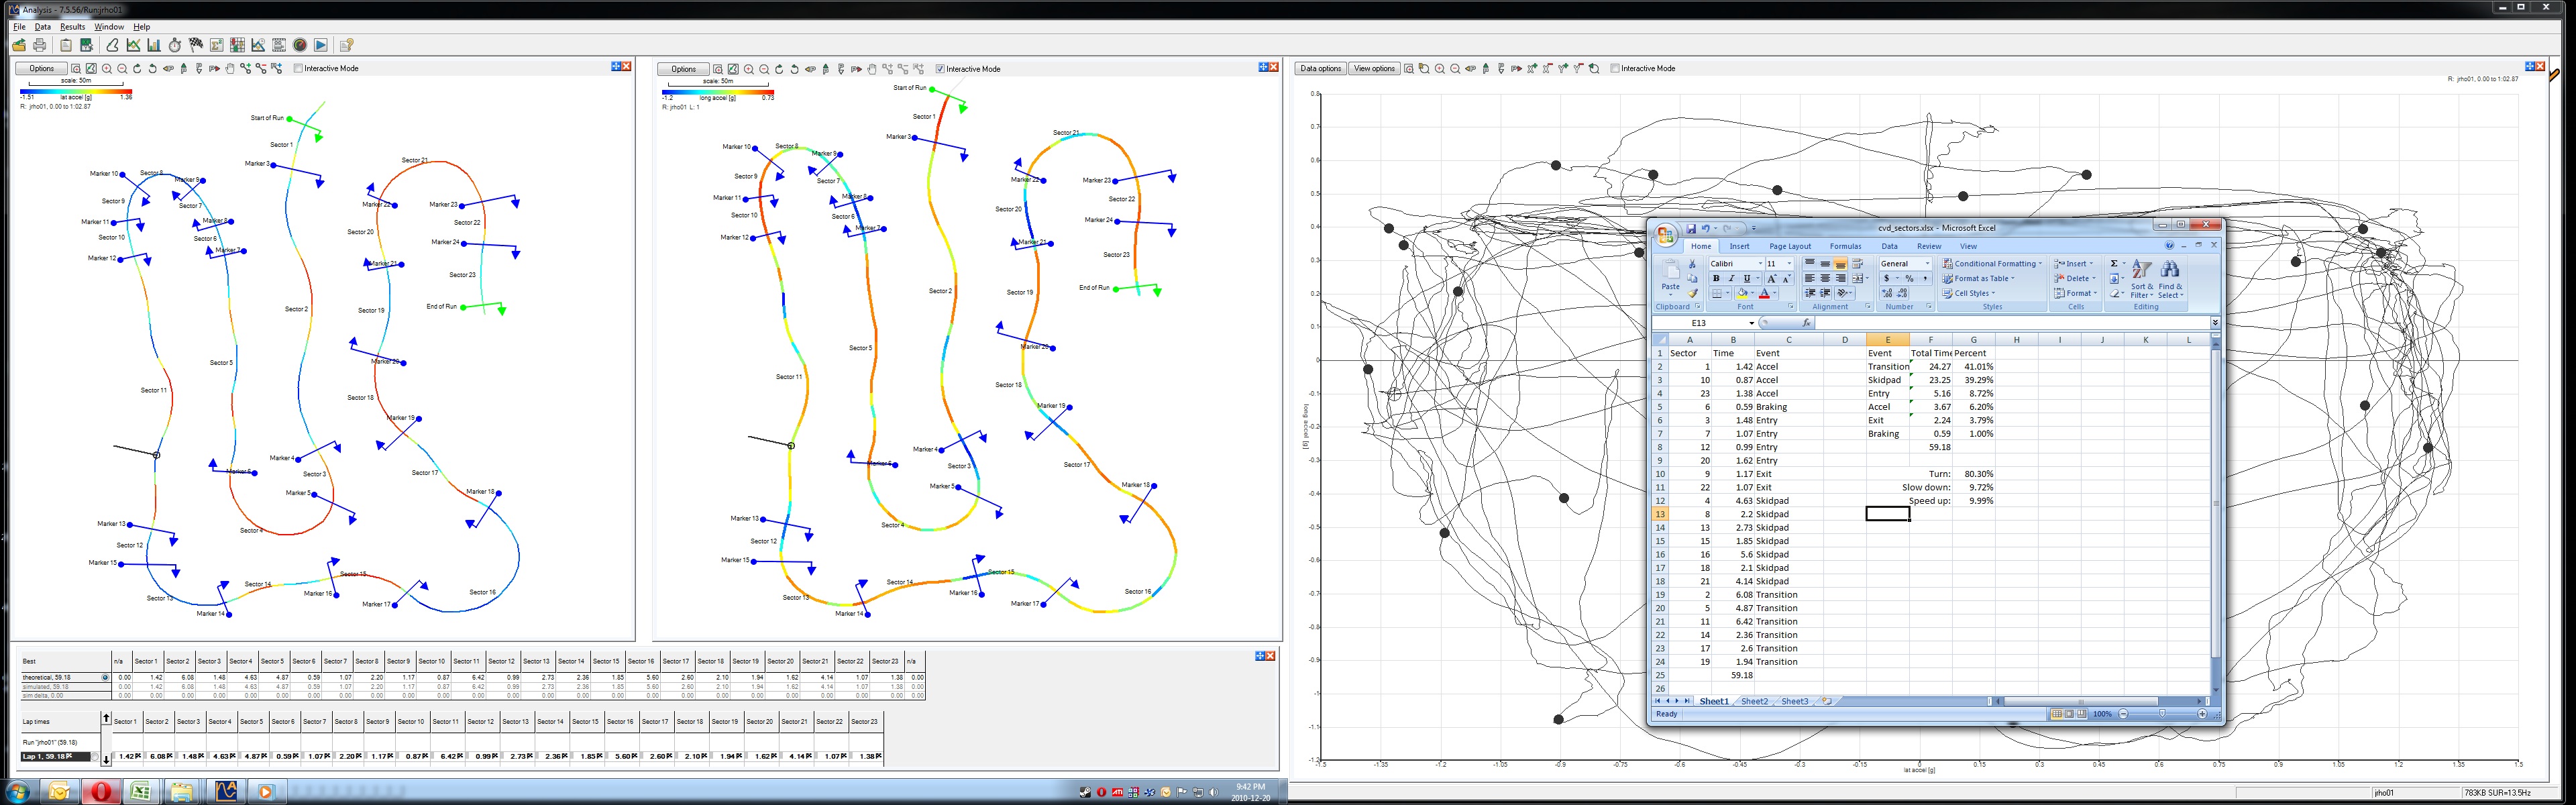
Task: Enable Interactive Mode in scatter plot panel
Action: 1614,69
